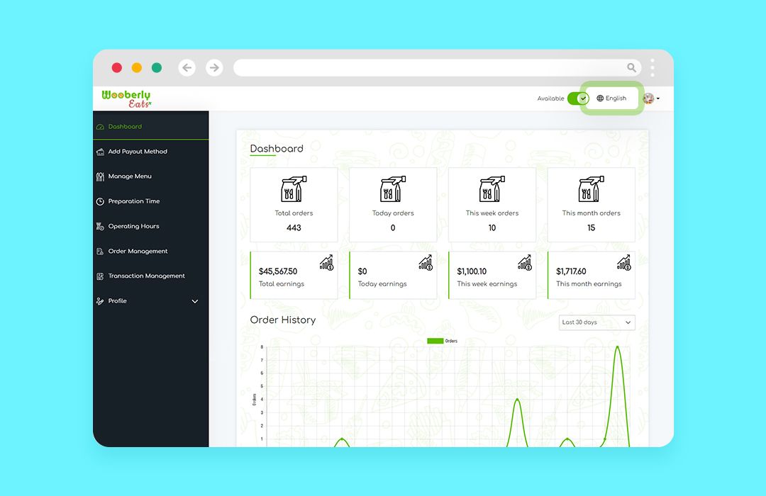Open the browser vertical dots menu
This screenshot has width=766, height=496.
pos(653,67)
